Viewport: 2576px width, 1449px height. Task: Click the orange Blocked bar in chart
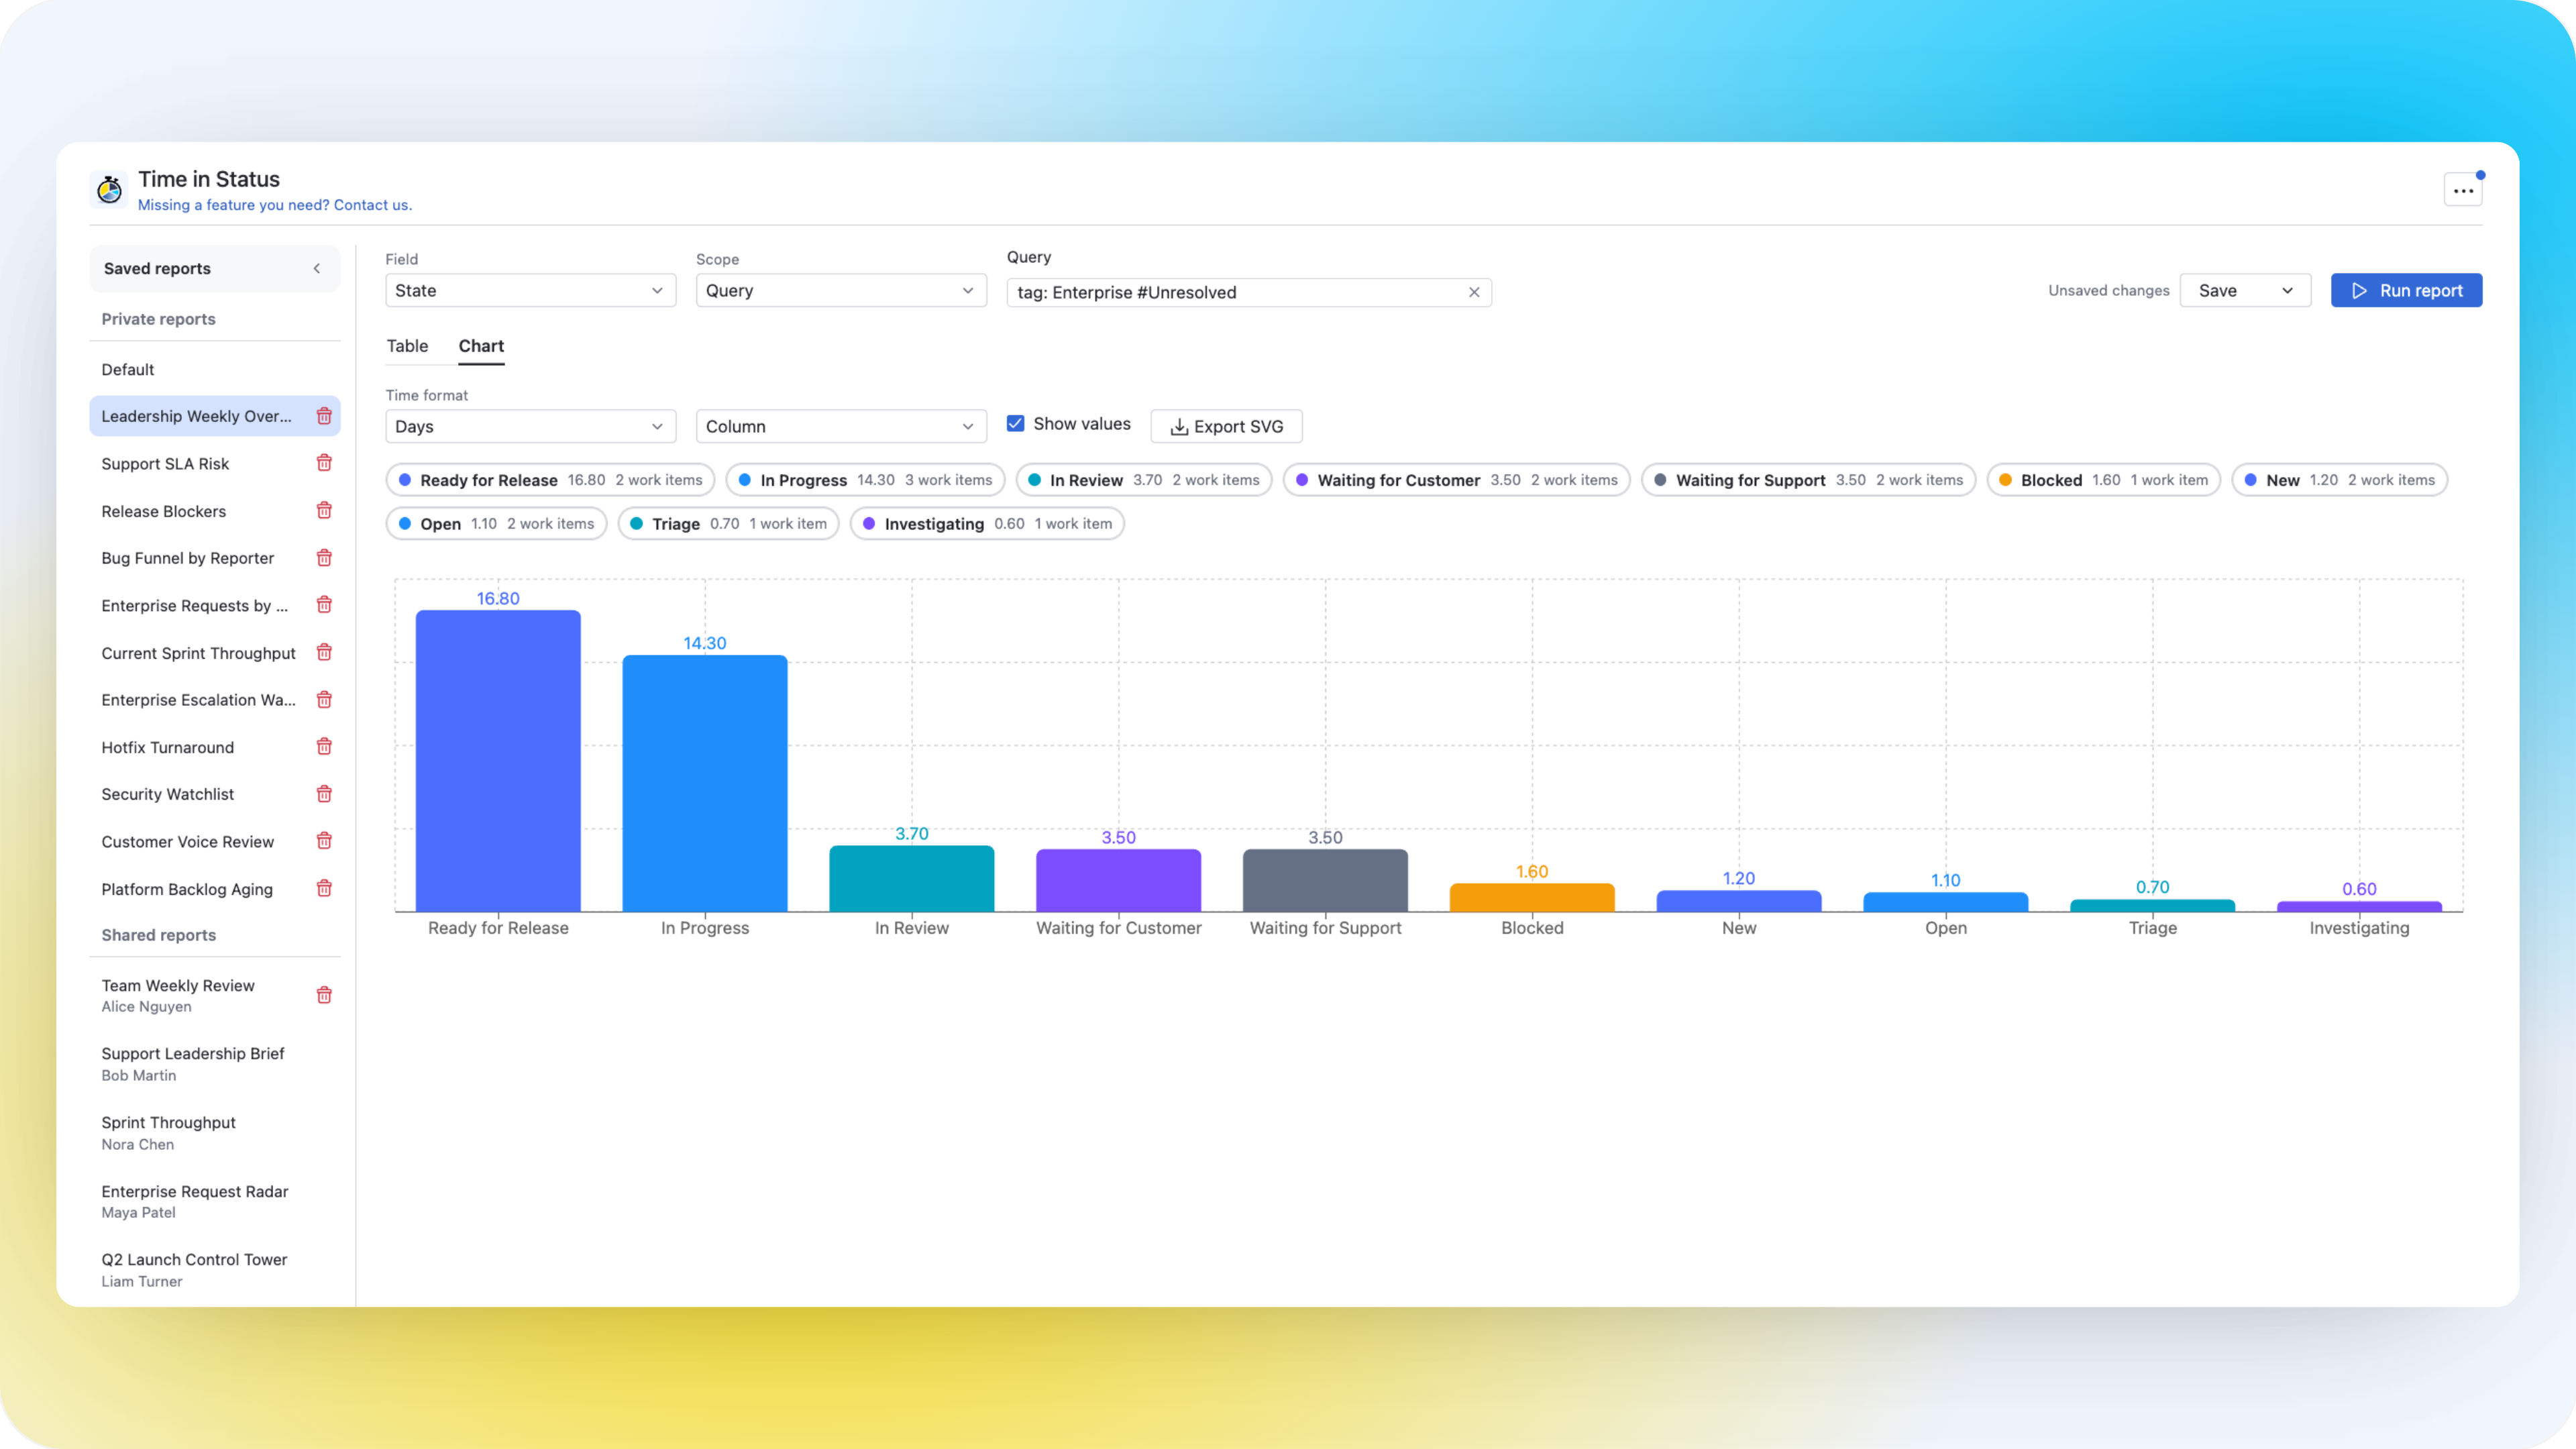(x=1531, y=897)
